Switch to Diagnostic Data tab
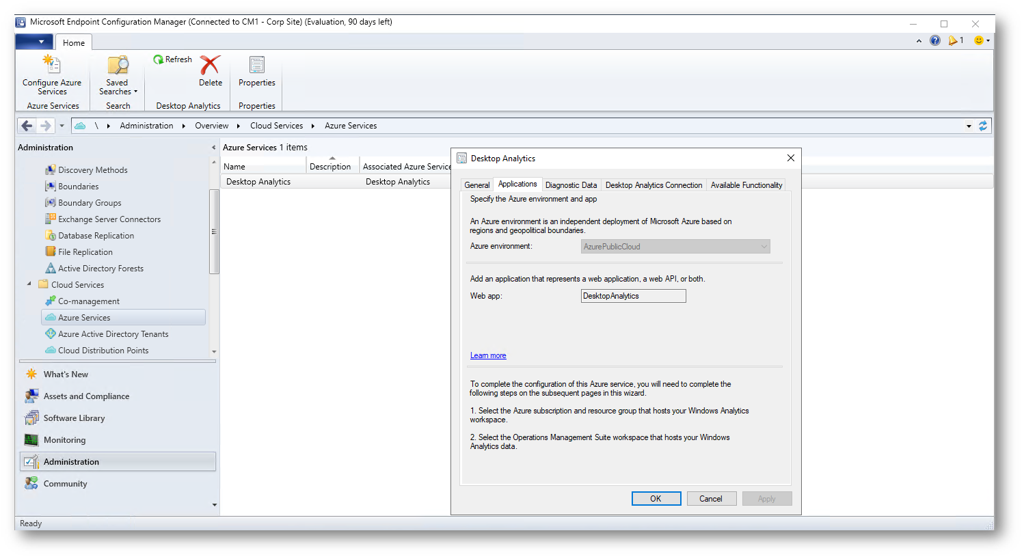Image resolution: width=1024 pixels, height=559 pixels. [571, 185]
